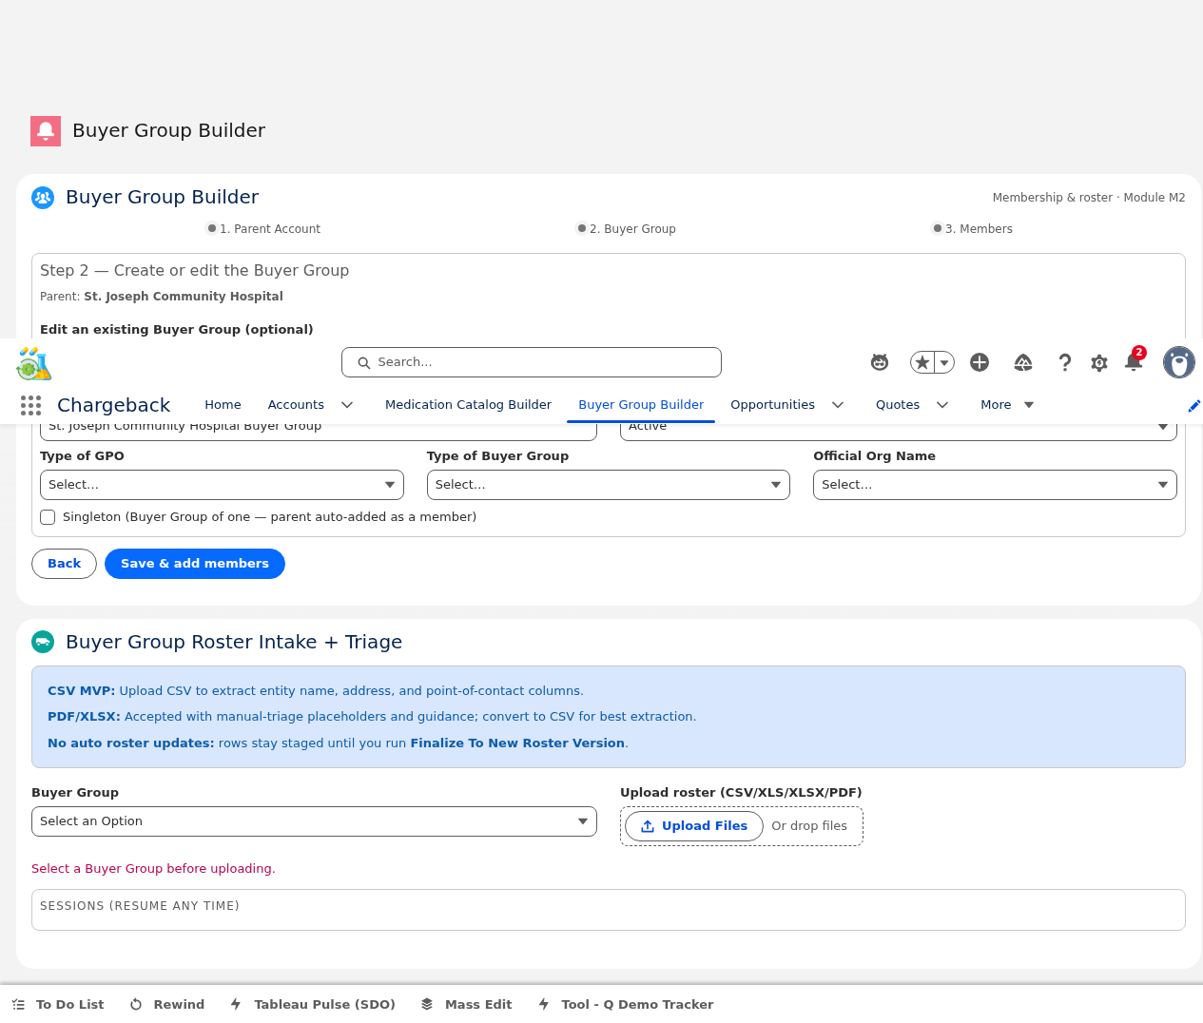This screenshot has height=1023, width=1203.
Task: Click 'Select a Buyer Group before uploading.' message
Action: click(x=153, y=869)
